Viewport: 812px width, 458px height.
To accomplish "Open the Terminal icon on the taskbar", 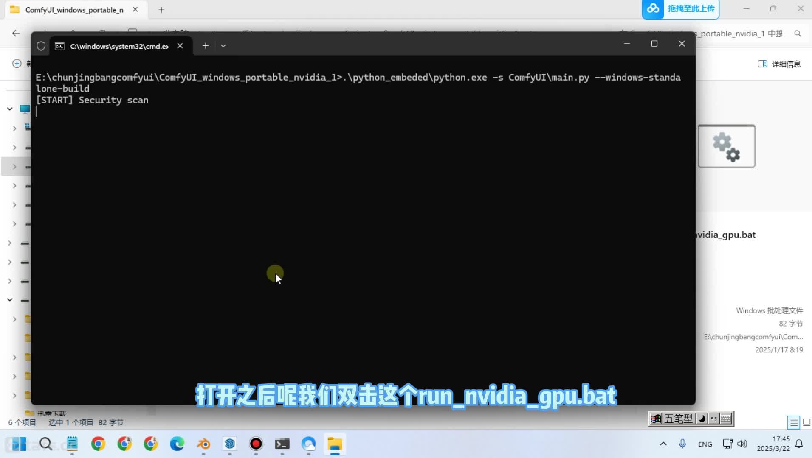I will click(x=282, y=444).
